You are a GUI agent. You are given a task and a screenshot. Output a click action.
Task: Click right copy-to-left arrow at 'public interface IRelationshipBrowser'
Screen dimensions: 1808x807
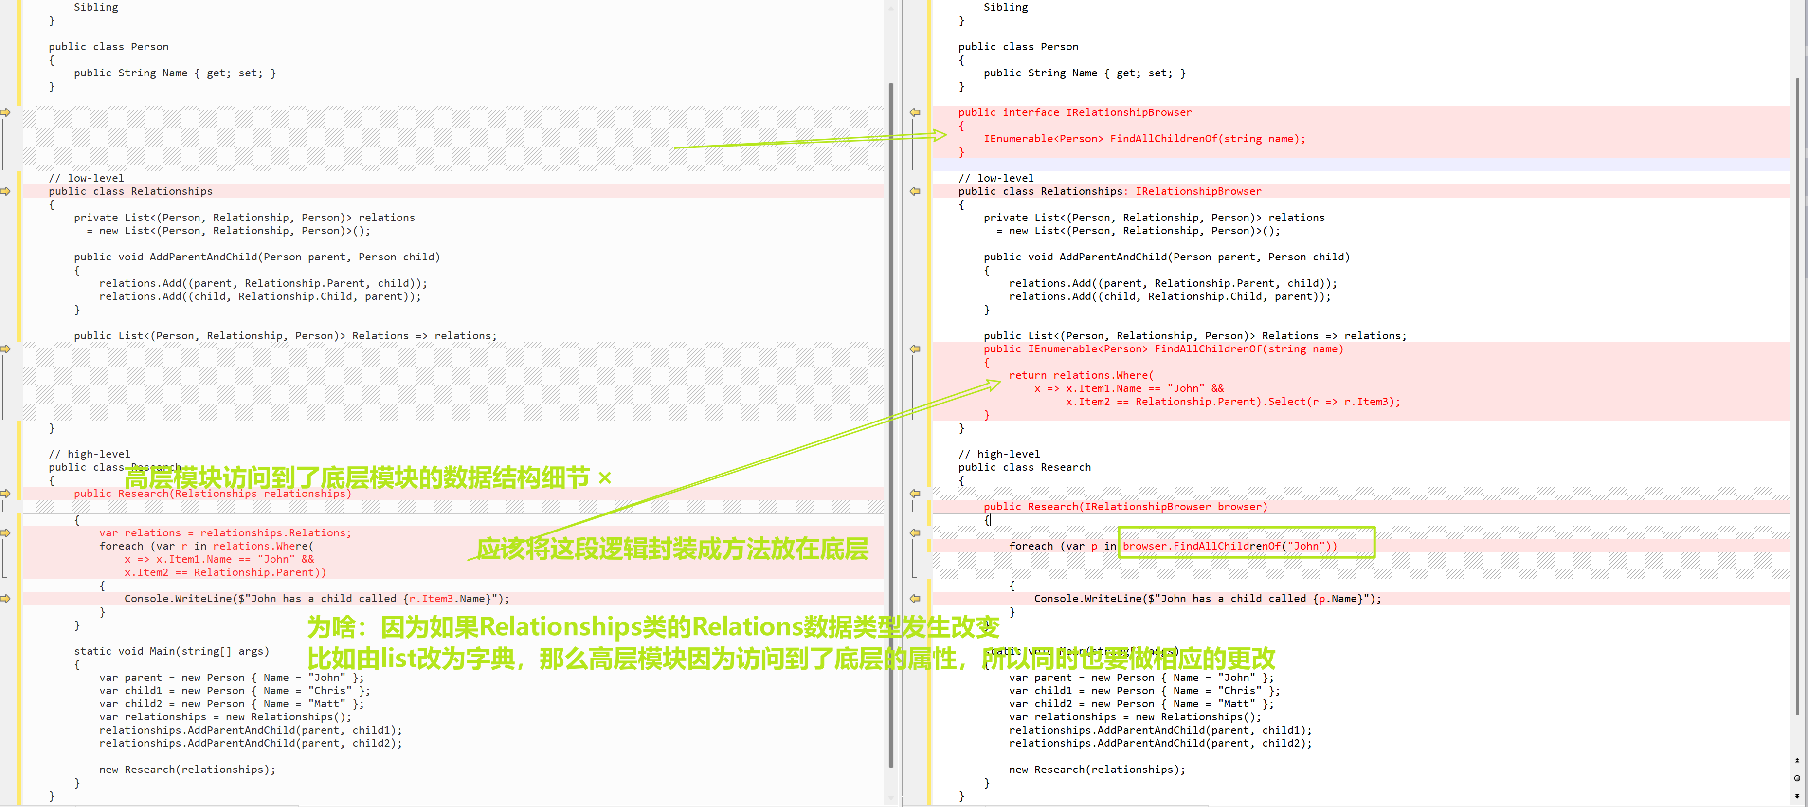tap(915, 112)
